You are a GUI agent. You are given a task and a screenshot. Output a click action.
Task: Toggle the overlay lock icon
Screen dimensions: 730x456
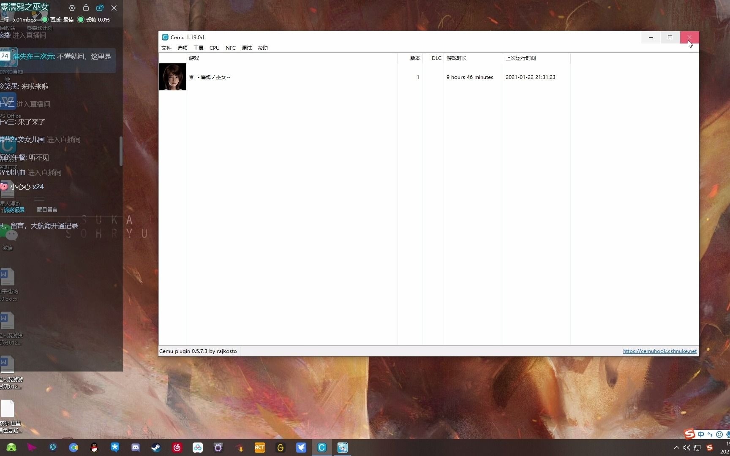click(x=86, y=8)
